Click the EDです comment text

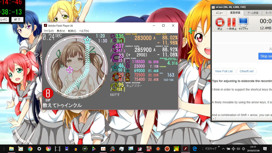click(x=115, y=95)
